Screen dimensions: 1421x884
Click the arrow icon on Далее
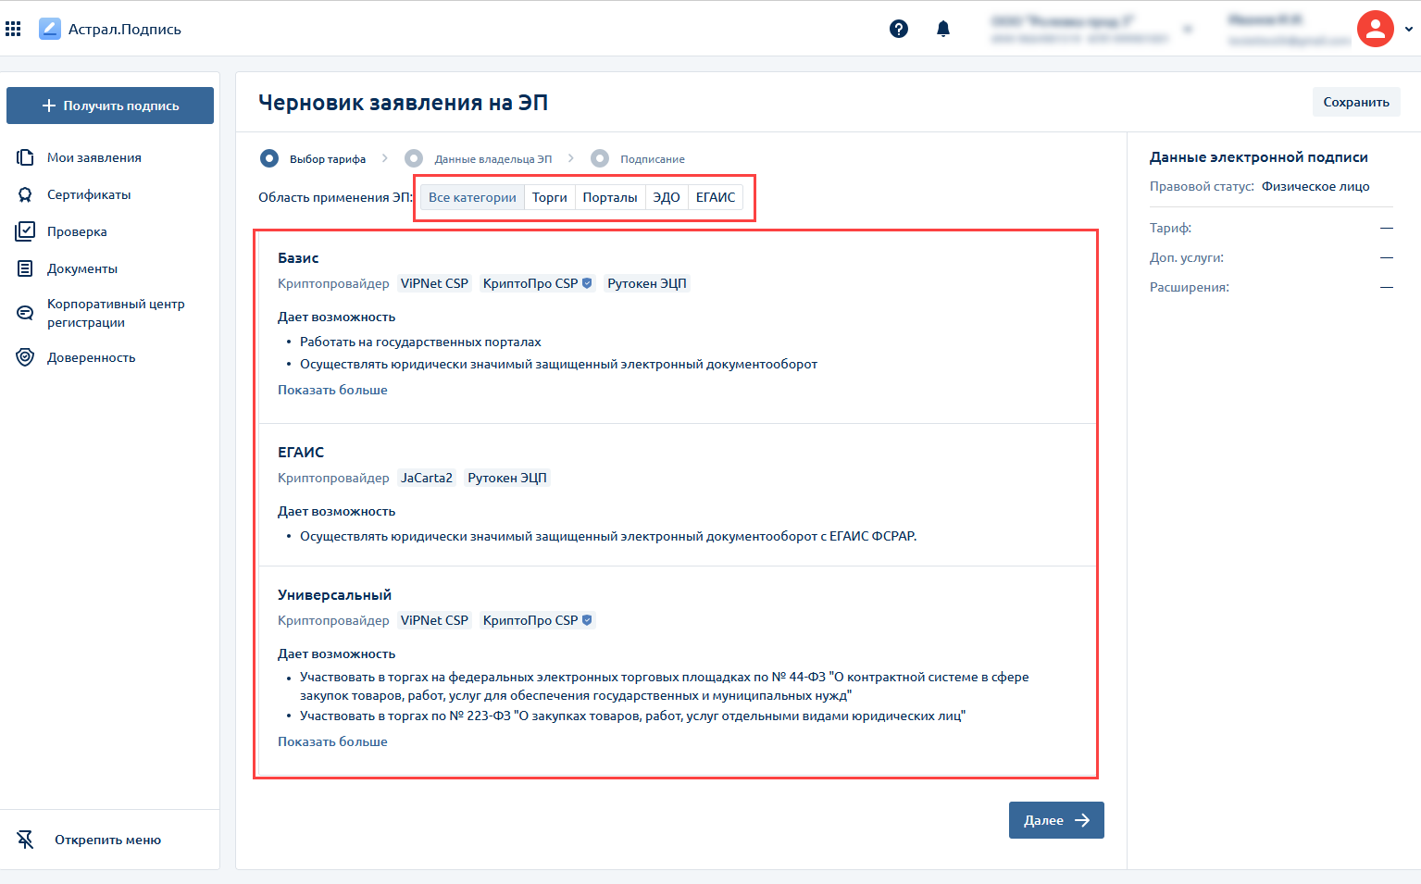pos(1082,820)
